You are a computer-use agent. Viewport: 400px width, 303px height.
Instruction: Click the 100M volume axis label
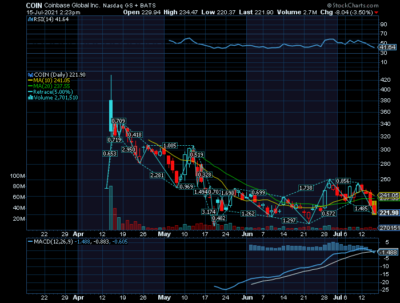pos(17,176)
